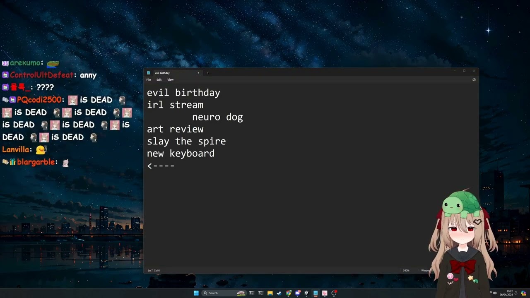Viewport: 530px width, 298px height.
Task: Open the first terminal taskbar icon
Action: click(x=251, y=293)
